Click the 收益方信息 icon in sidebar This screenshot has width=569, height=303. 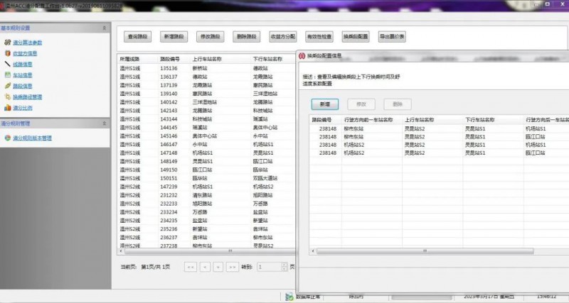click(x=6, y=53)
